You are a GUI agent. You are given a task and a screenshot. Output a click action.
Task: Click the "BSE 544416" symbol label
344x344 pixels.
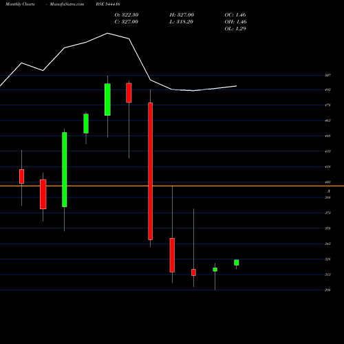point(108,4)
